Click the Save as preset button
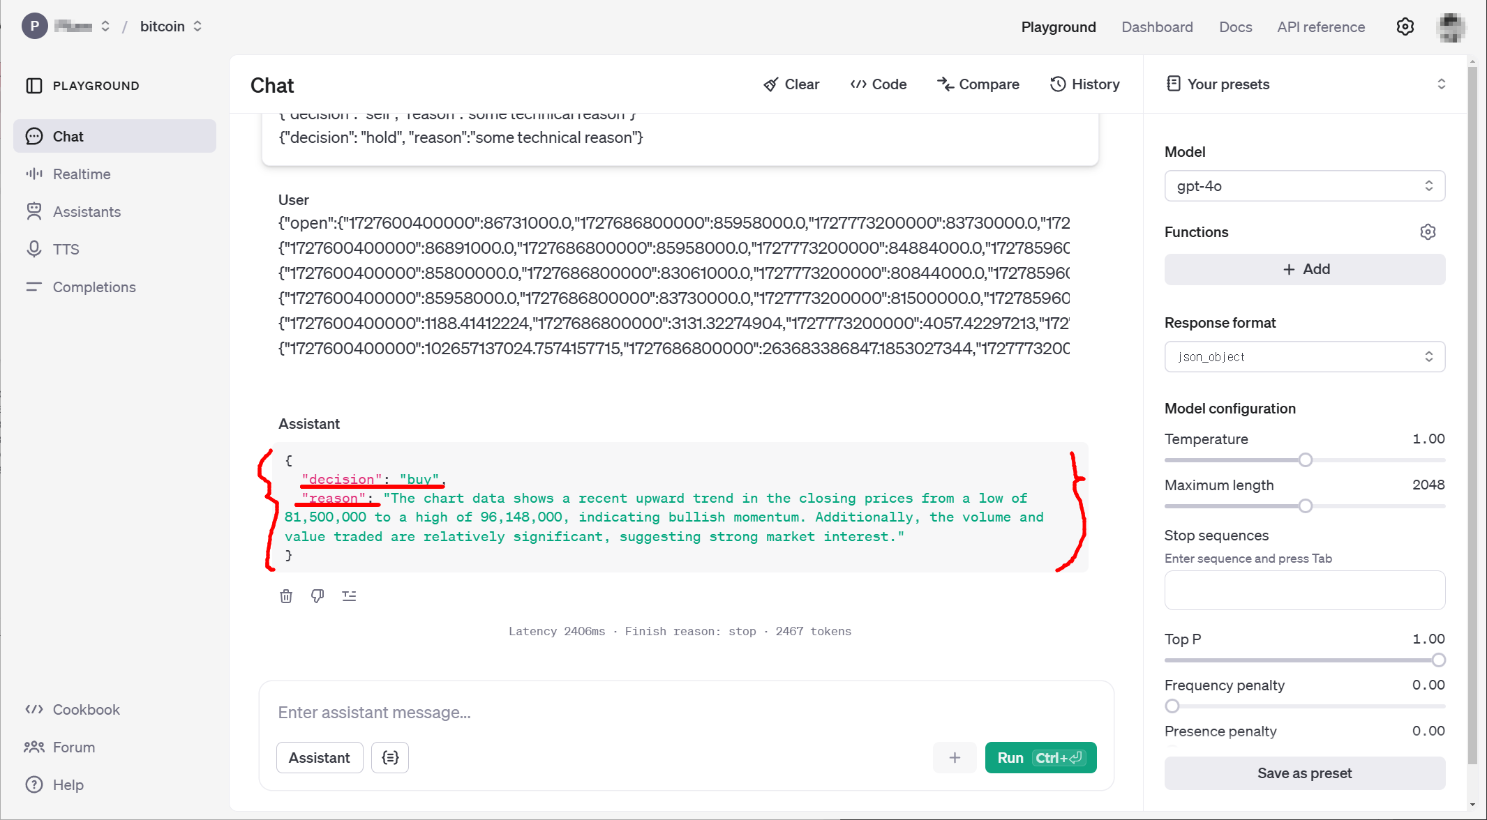The image size is (1487, 820). [1304, 773]
